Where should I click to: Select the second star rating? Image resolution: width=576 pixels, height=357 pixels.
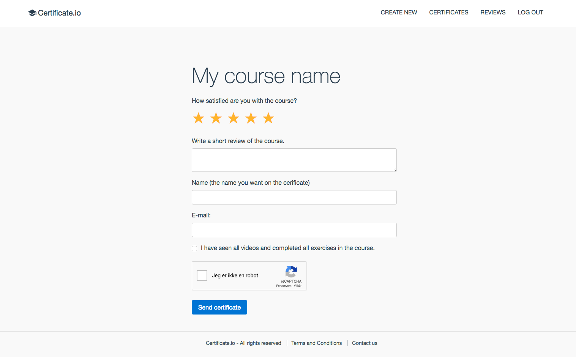click(x=216, y=118)
